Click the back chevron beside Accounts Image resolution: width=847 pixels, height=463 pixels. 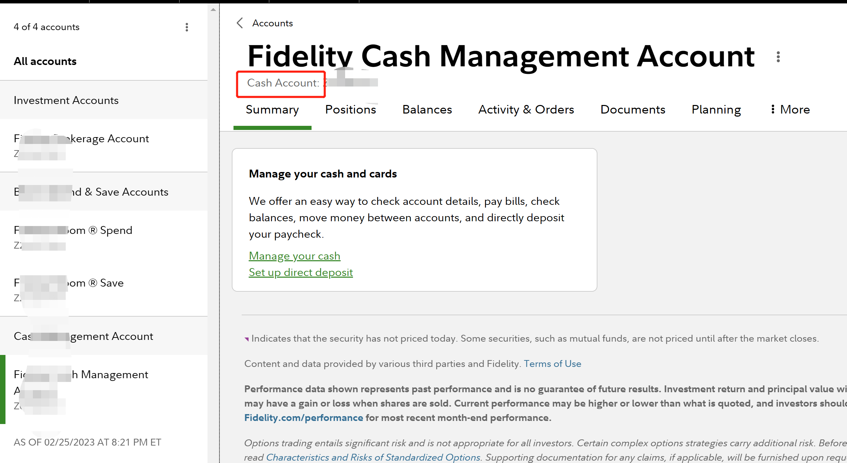pos(240,23)
